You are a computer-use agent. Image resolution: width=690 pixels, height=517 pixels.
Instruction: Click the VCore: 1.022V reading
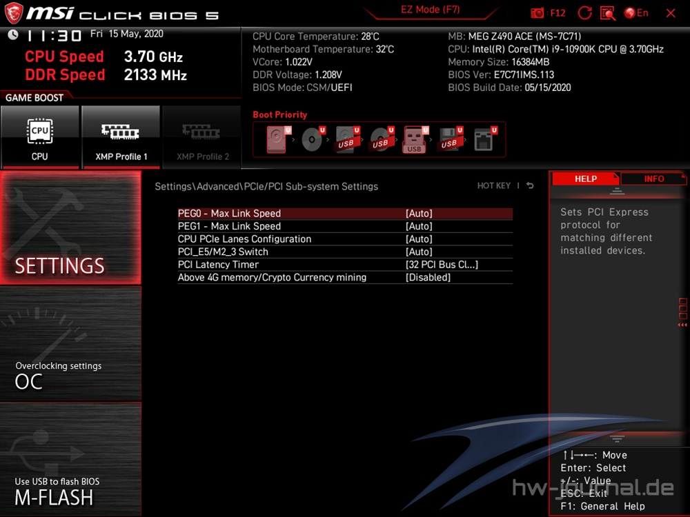point(282,62)
